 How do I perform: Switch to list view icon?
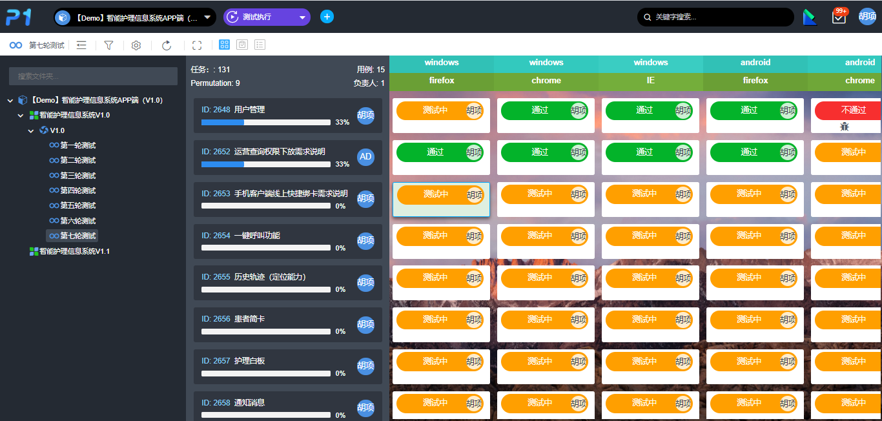pyautogui.click(x=260, y=45)
